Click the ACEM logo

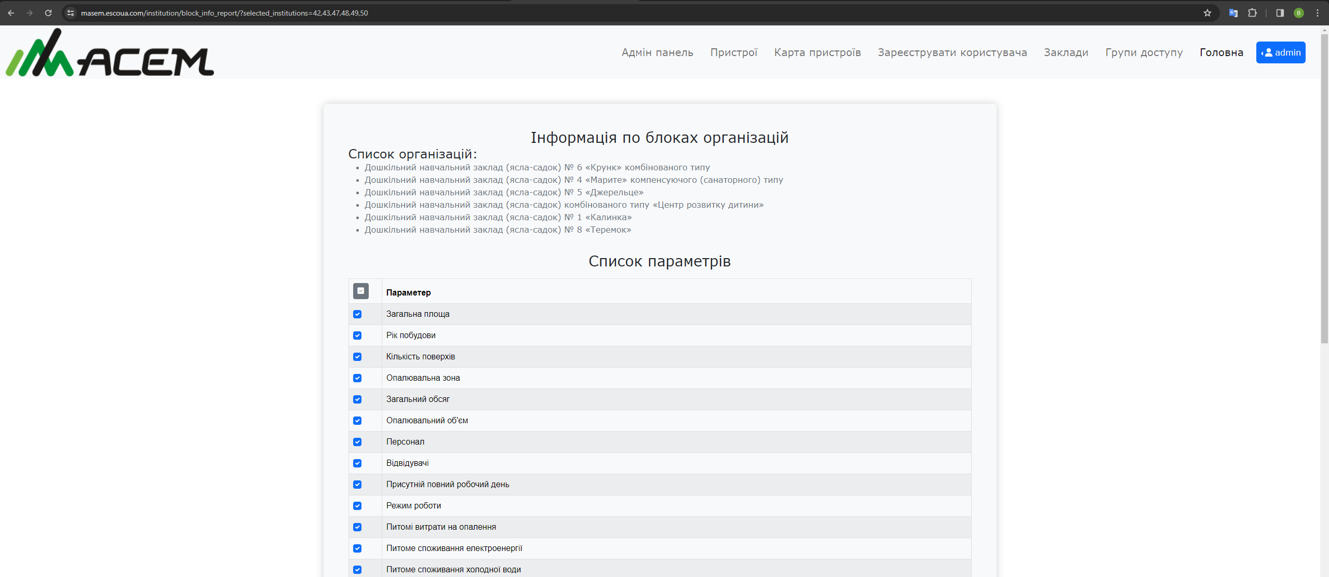[109, 53]
